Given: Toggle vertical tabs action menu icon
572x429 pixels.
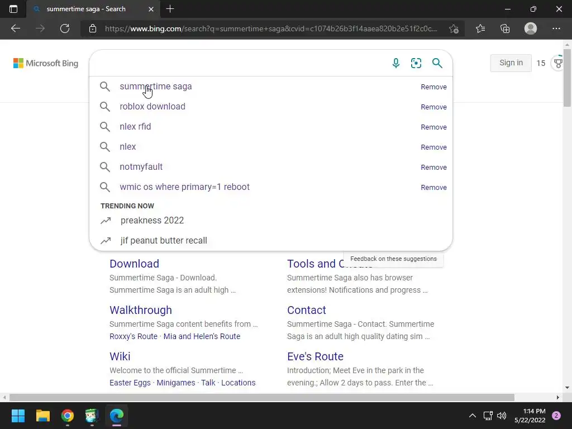Looking at the screenshot, I should tap(13, 9).
